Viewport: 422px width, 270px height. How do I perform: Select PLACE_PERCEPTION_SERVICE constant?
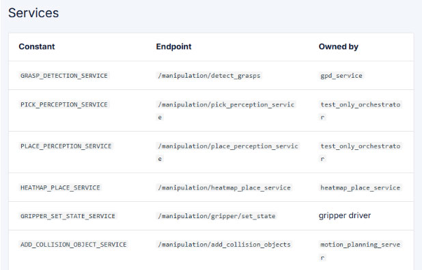coord(66,146)
